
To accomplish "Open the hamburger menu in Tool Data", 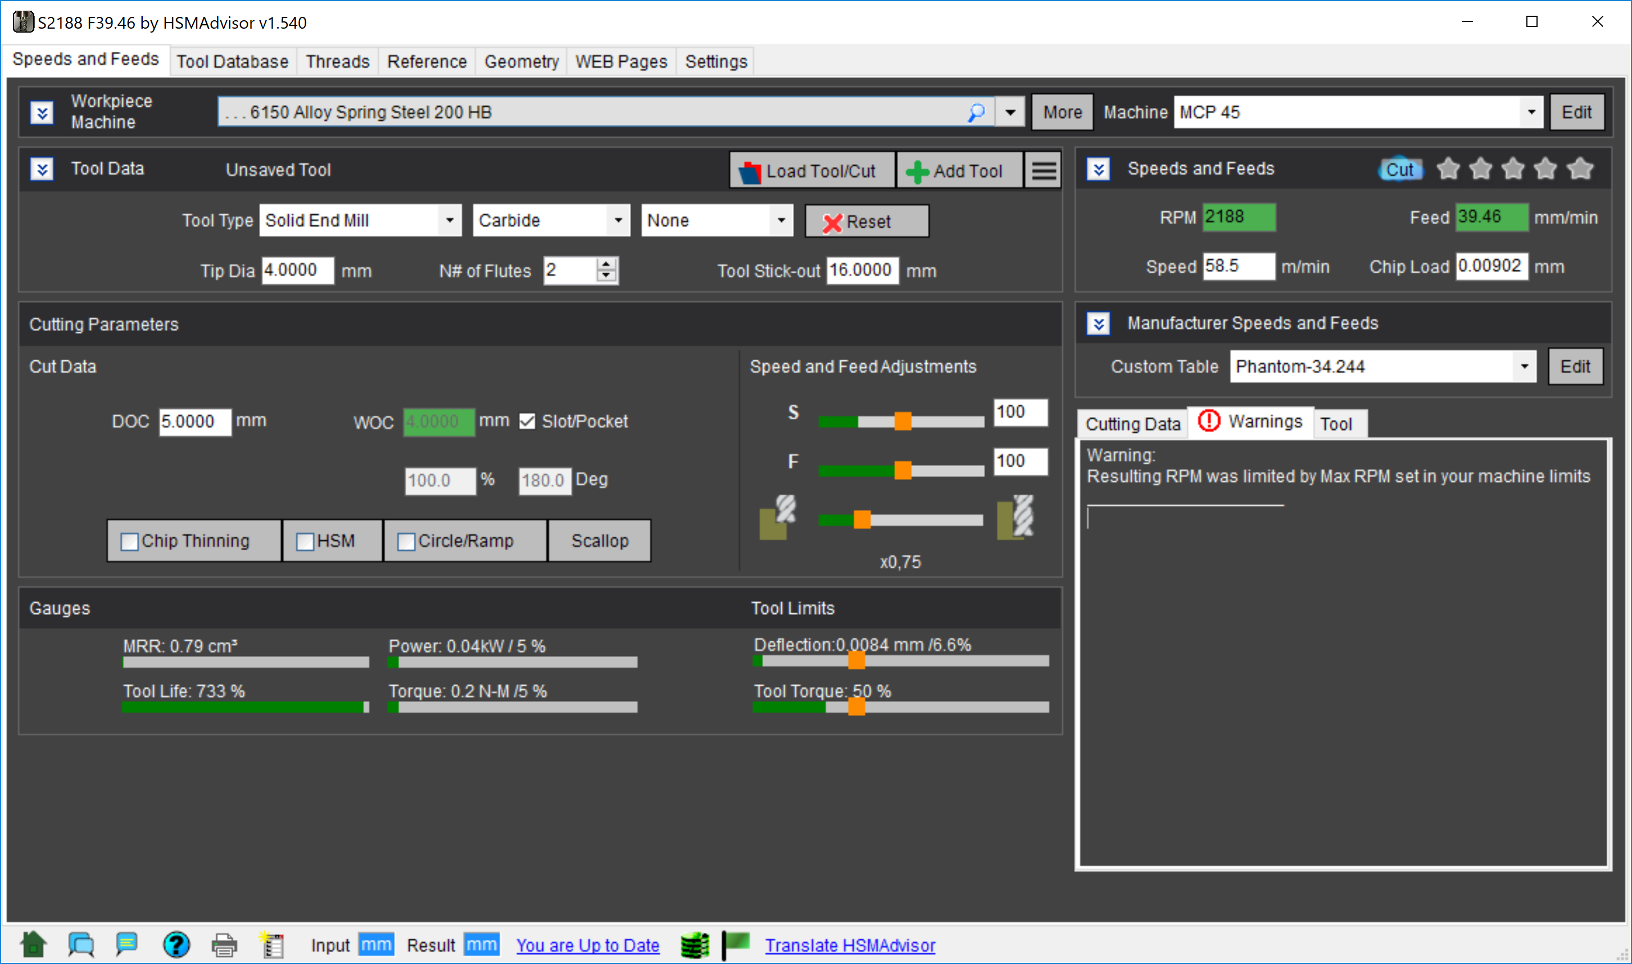I will (1044, 171).
